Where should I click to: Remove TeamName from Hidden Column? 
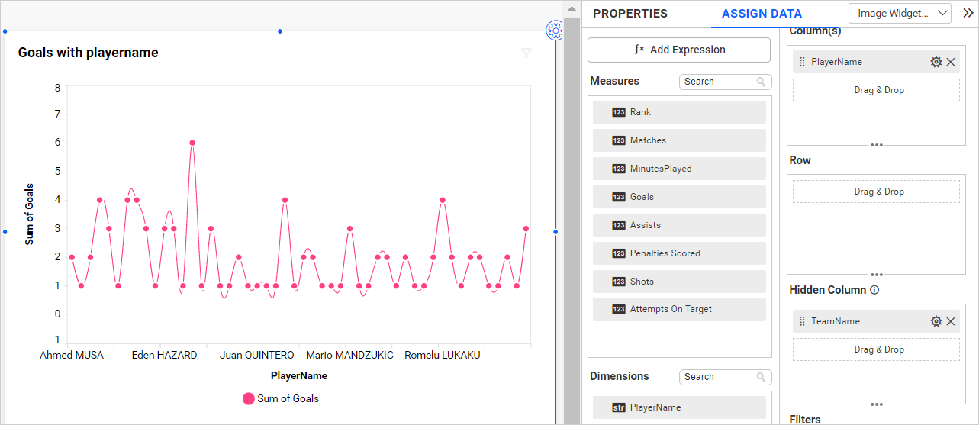point(951,321)
